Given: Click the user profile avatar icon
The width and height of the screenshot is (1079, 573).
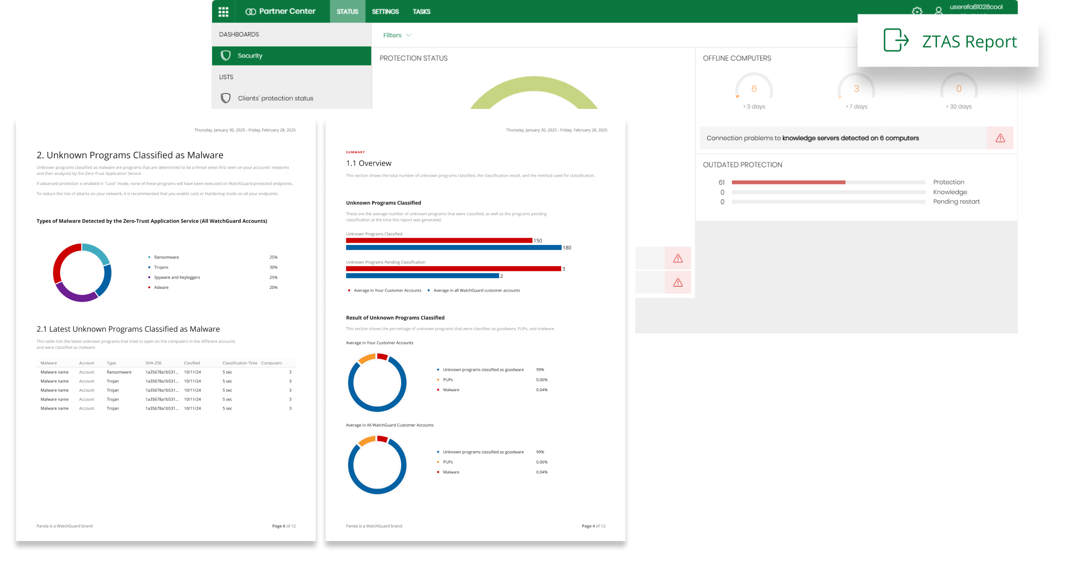Looking at the screenshot, I should (938, 10).
